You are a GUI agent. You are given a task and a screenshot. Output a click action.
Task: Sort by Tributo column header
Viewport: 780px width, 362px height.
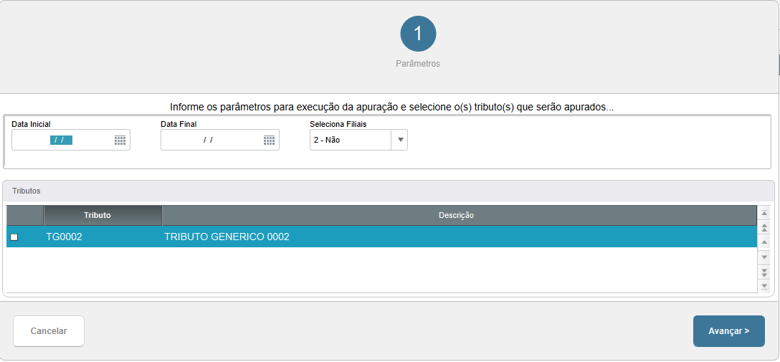(x=103, y=215)
